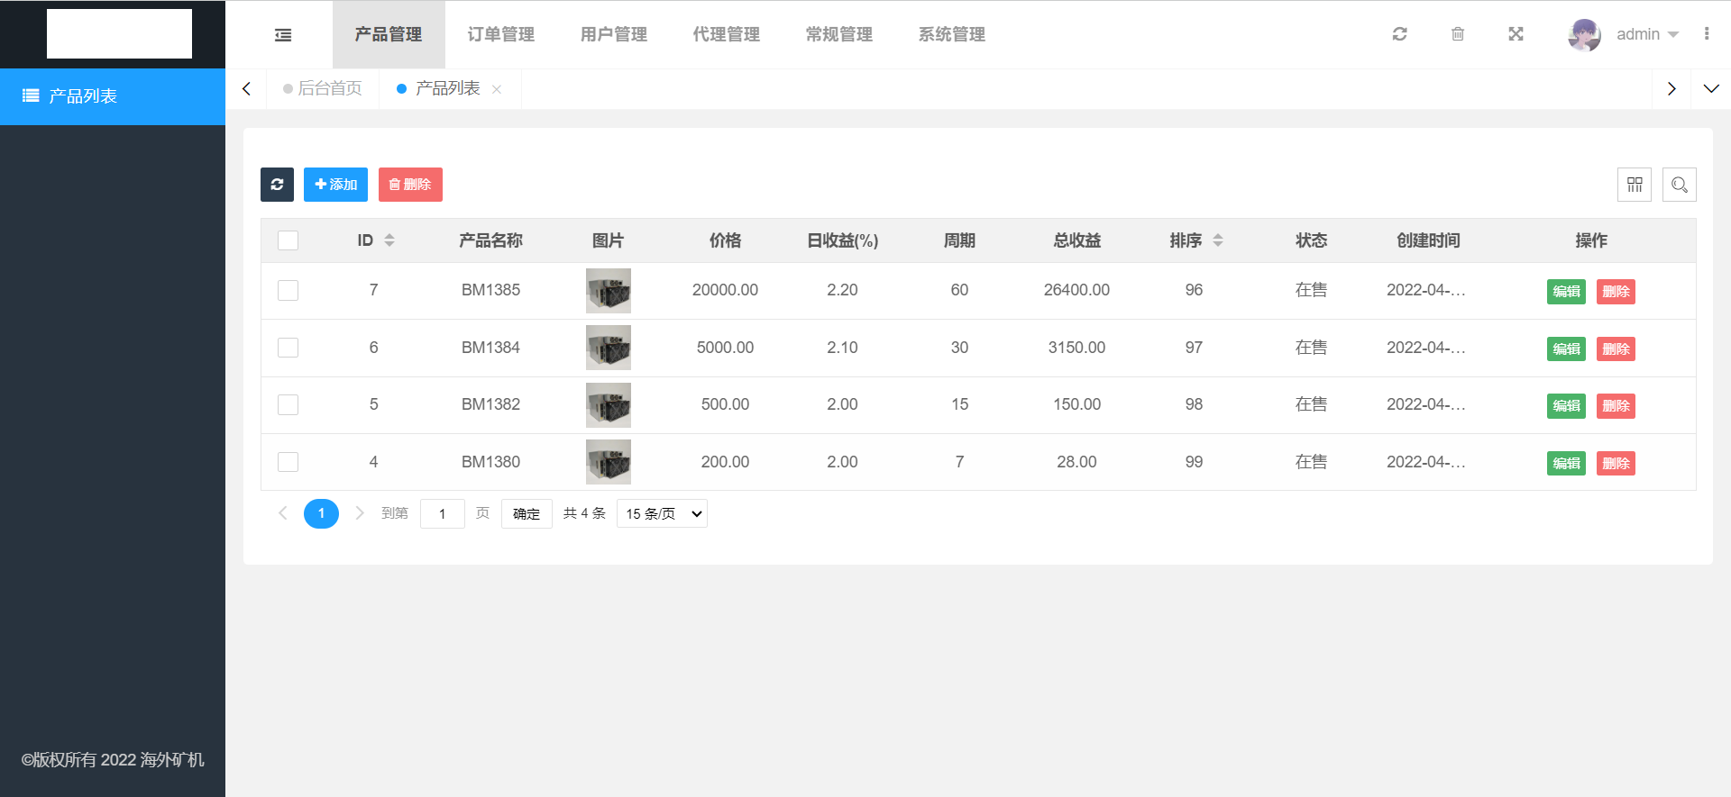Image resolution: width=1731 pixels, height=797 pixels.
Task: Click the total income cell 3150.00
Action: click(x=1076, y=348)
